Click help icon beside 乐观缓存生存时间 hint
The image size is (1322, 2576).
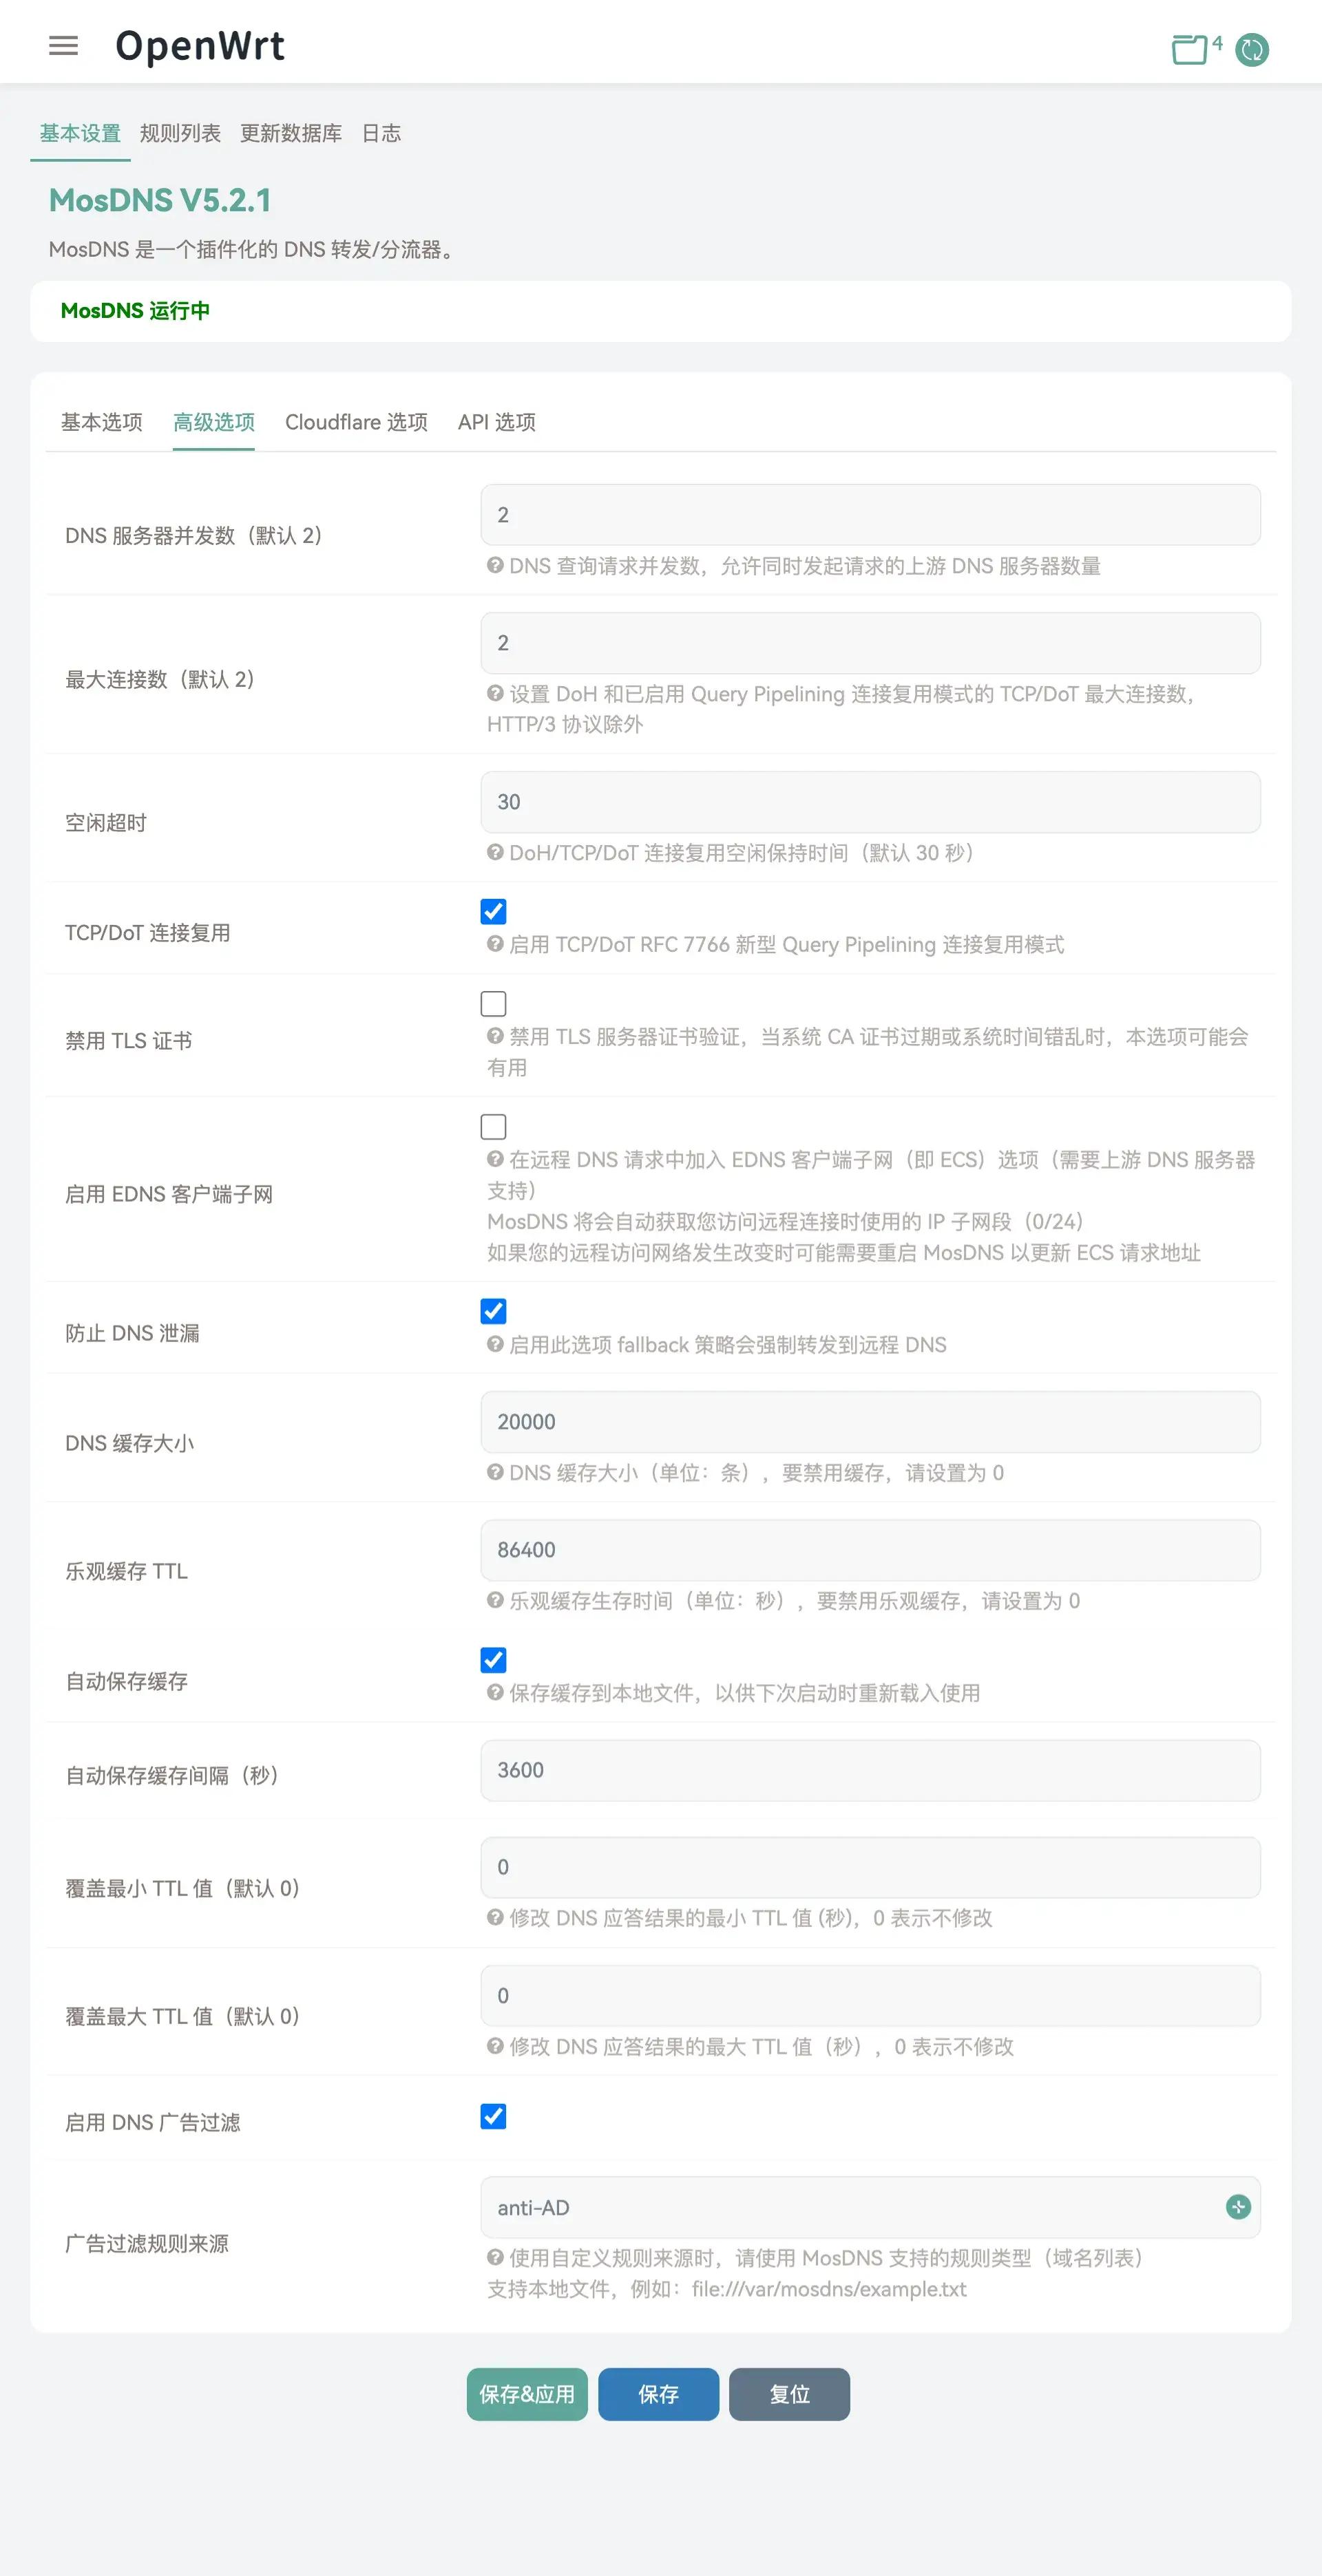(494, 1600)
